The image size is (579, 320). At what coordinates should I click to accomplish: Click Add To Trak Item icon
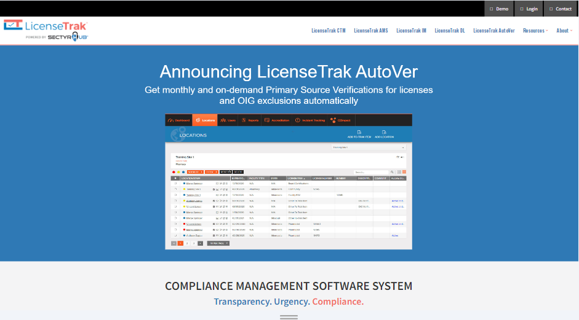point(359,134)
